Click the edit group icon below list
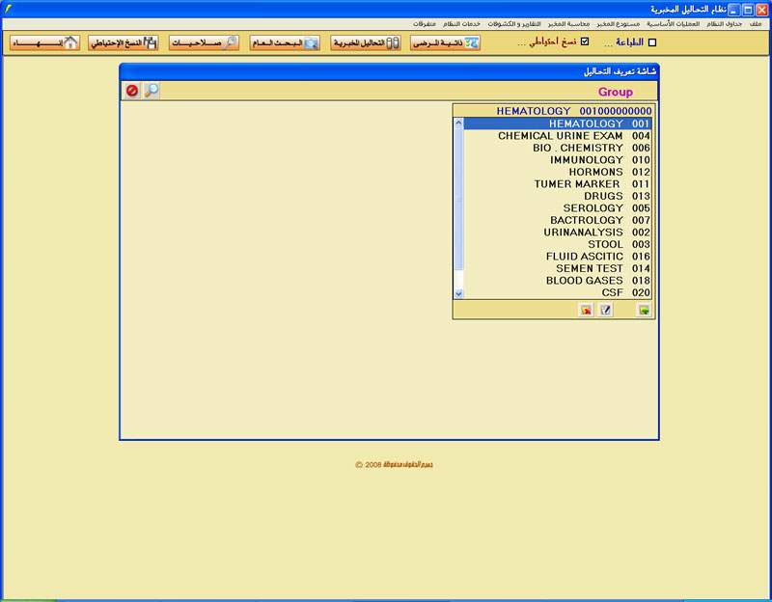 (606, 310)
